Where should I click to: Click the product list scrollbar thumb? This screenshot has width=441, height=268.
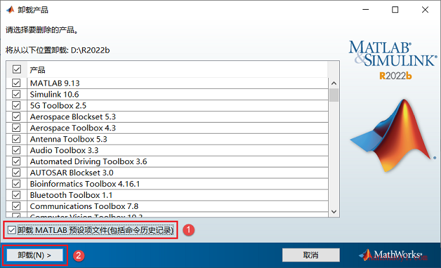click(334, 95)
